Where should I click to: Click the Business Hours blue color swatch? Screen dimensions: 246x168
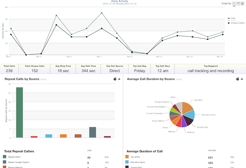pyautogui.click(x=127, y=162)
